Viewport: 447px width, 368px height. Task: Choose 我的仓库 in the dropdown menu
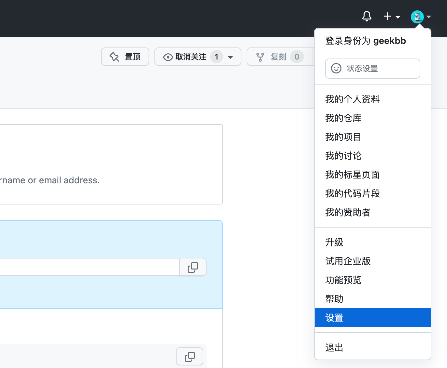[343, 118]
